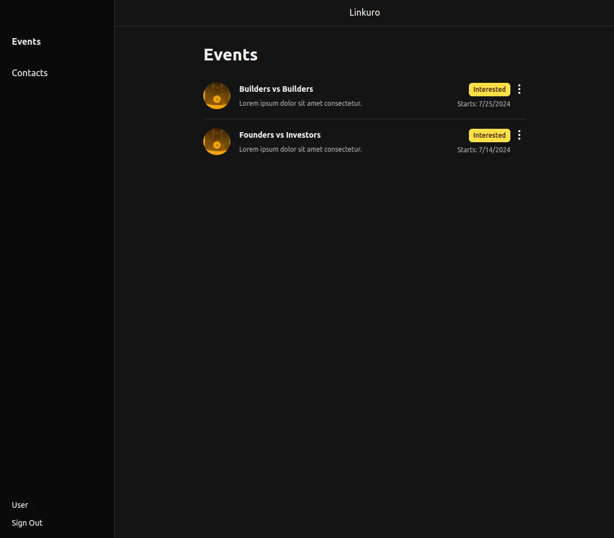Click the divider line between the two events
The image size is (614, 538).
click(364, 119)
